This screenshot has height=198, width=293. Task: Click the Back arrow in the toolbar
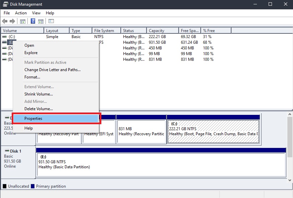[x=5, y=21]
